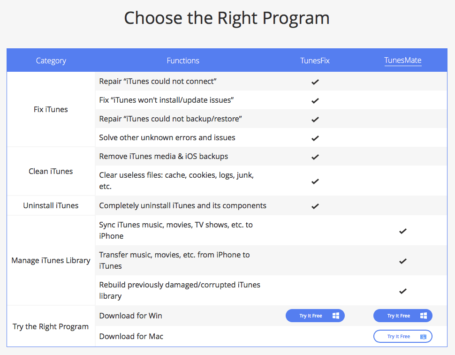The height and width of the screenshot is (355, 455).
Task: Click the checkmark for Repair "iTunes could not connect"
Action: (315, 82)
